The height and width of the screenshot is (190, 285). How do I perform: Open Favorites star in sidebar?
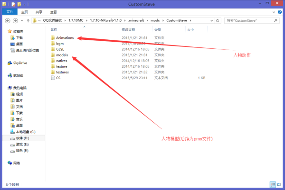point(9,31)
